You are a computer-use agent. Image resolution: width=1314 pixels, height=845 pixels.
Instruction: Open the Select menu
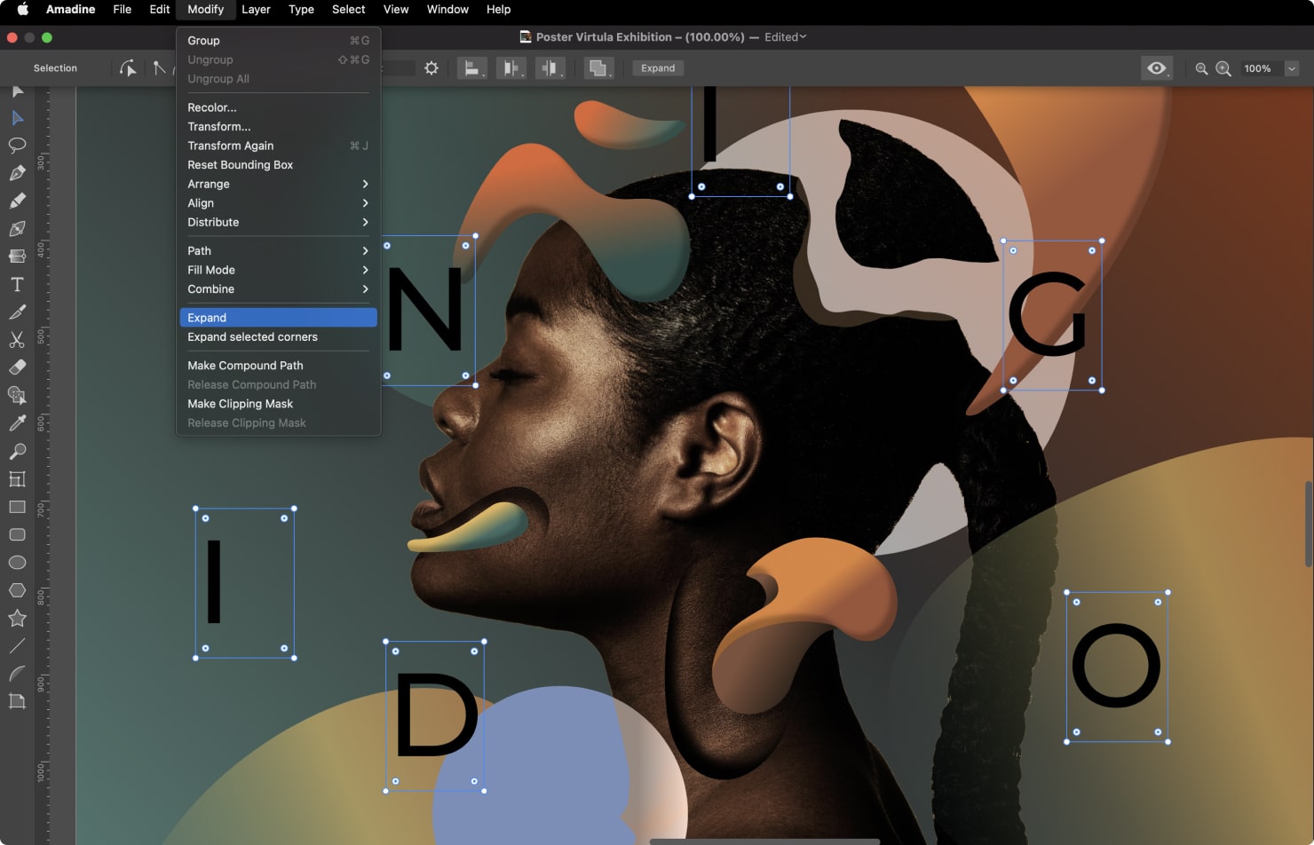coord(348,10)
